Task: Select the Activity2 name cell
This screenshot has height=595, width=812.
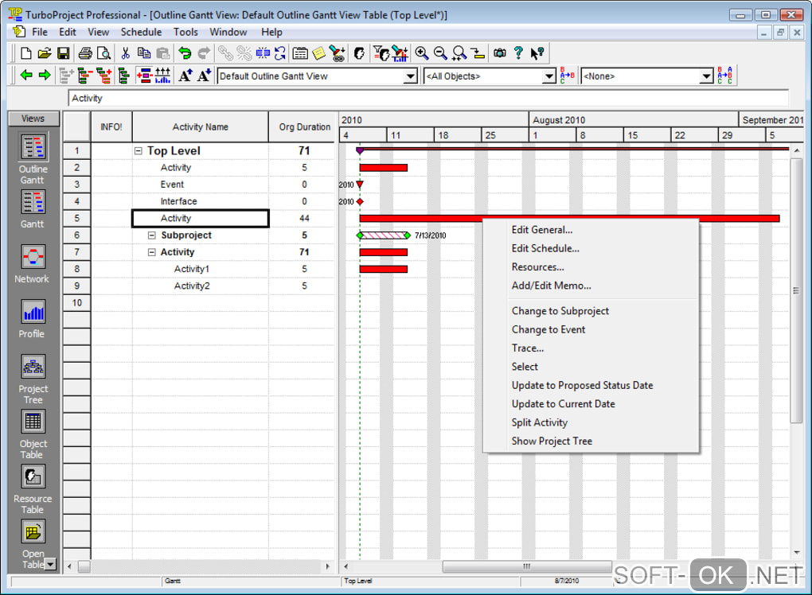Action: 200,286
